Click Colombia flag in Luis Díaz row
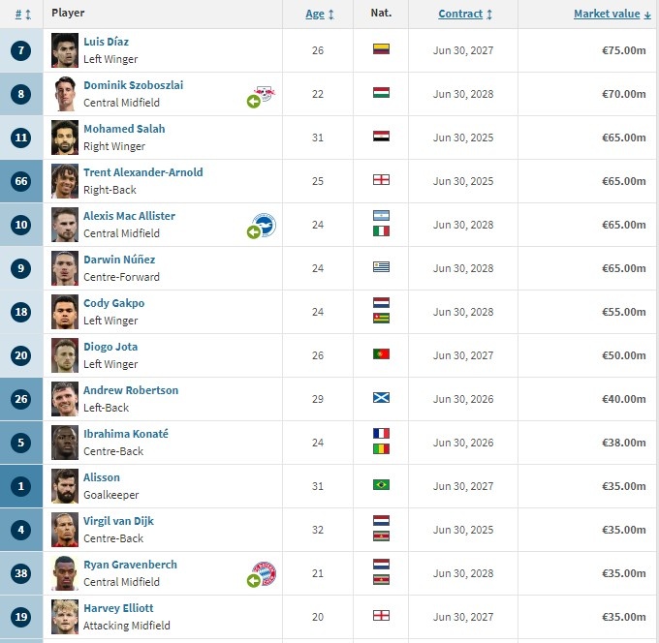 (381, 49)
